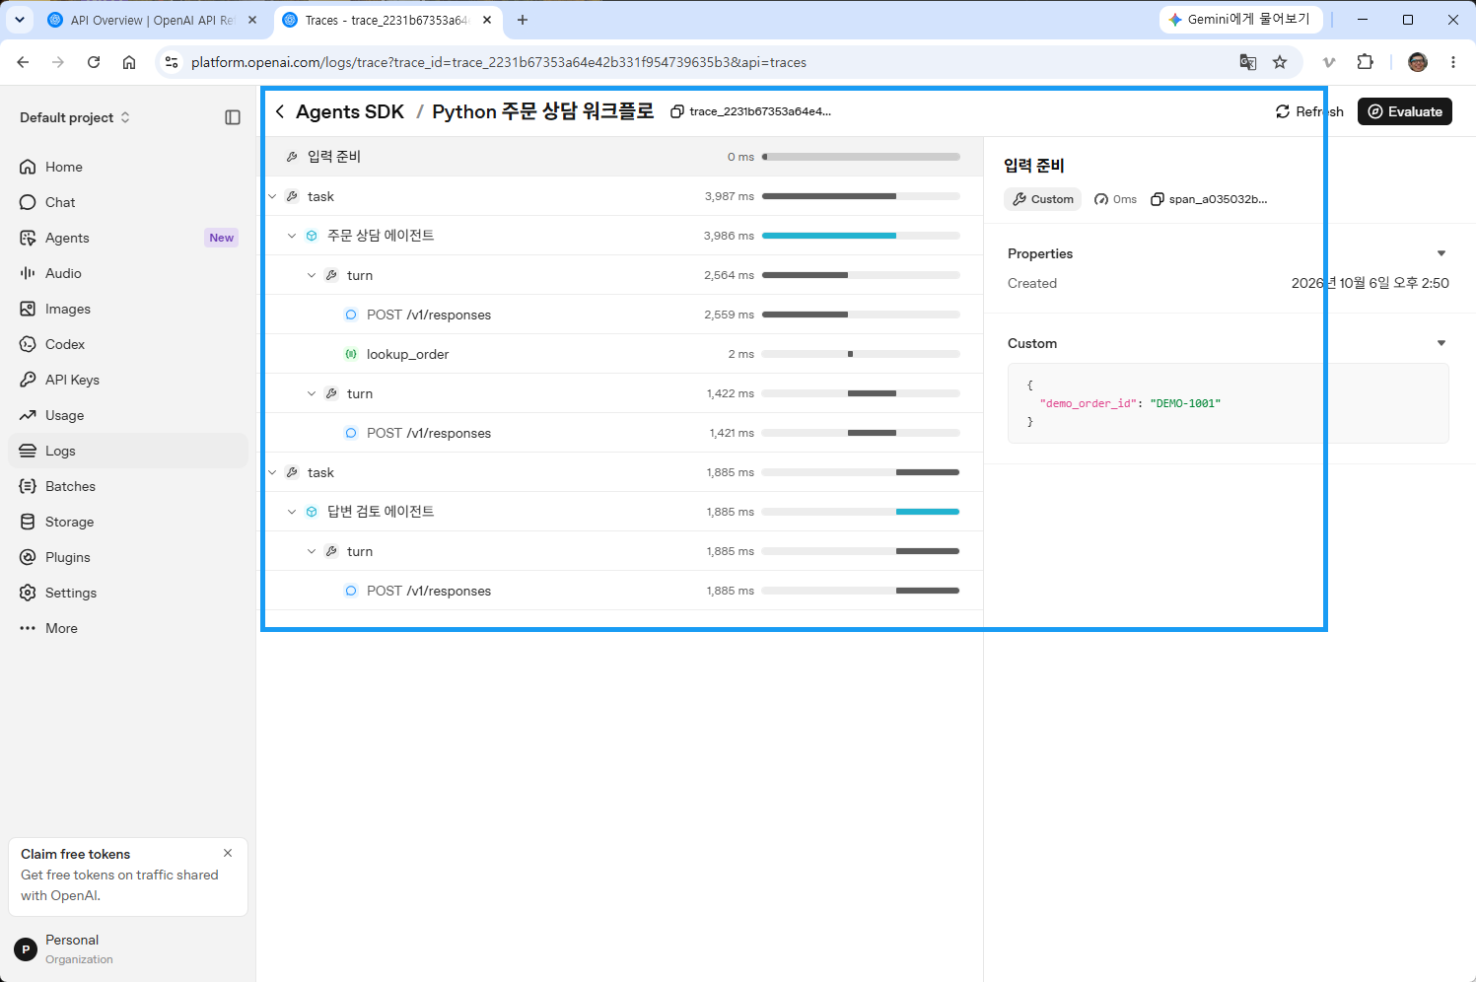Click the Evaluate button
1476x982 pixels.
tap(1405, 111)
